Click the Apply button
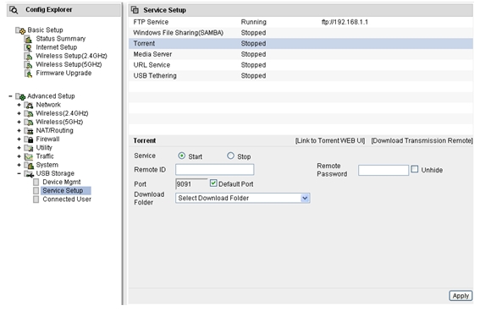The width and height of the screenshot is (480, 311). (x=461, y=296)
